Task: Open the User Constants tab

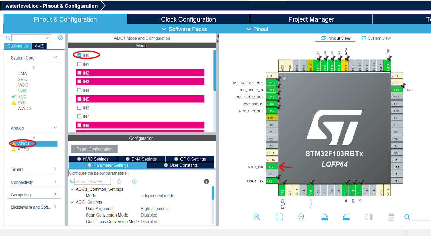Action: pyautogui.click(x=181, y=165)
